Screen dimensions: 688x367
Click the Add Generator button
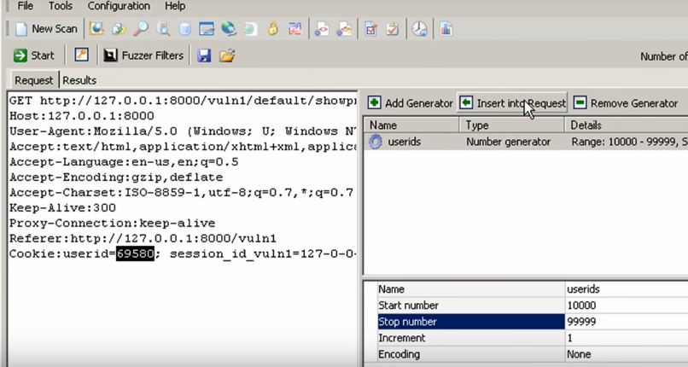point(411,103)
